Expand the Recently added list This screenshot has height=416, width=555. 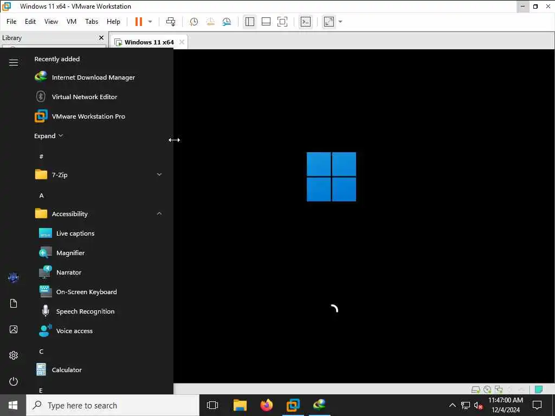click(x=48, y=136)
